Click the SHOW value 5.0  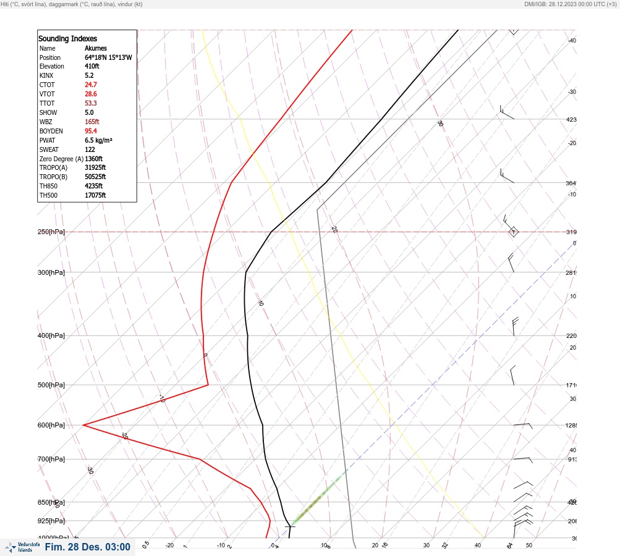[90, 112]
